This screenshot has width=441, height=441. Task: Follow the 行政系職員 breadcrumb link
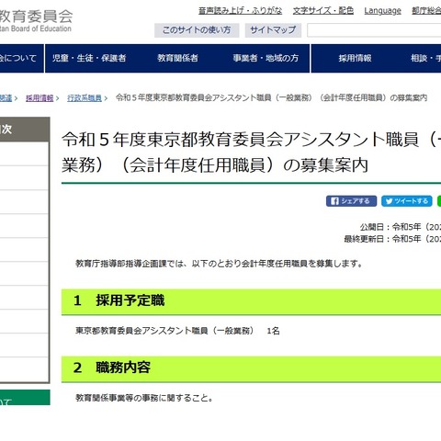(85, 98)
